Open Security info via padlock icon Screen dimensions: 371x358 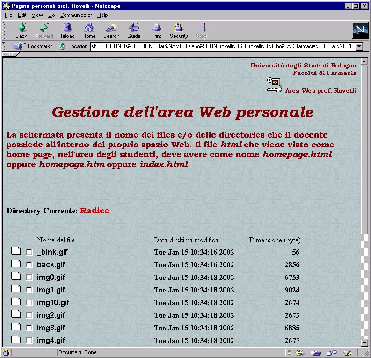pos(179,31)
